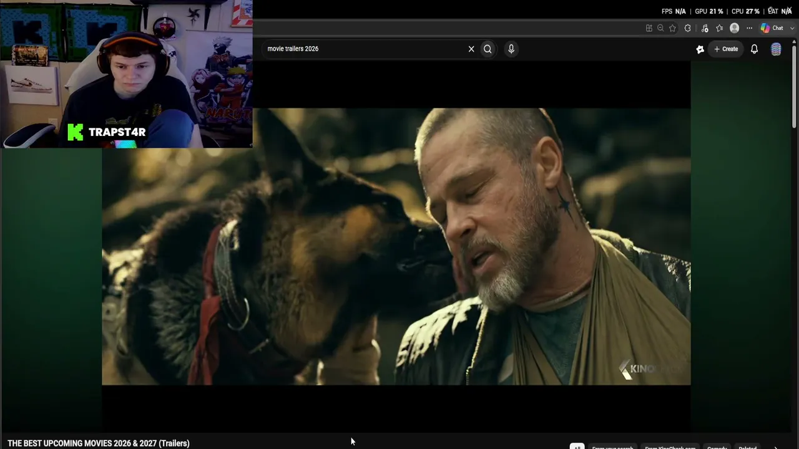The width and height of the screenshot is (799, 449).
Task: Open the YouTube notifications bell
Action: (754, 49)
